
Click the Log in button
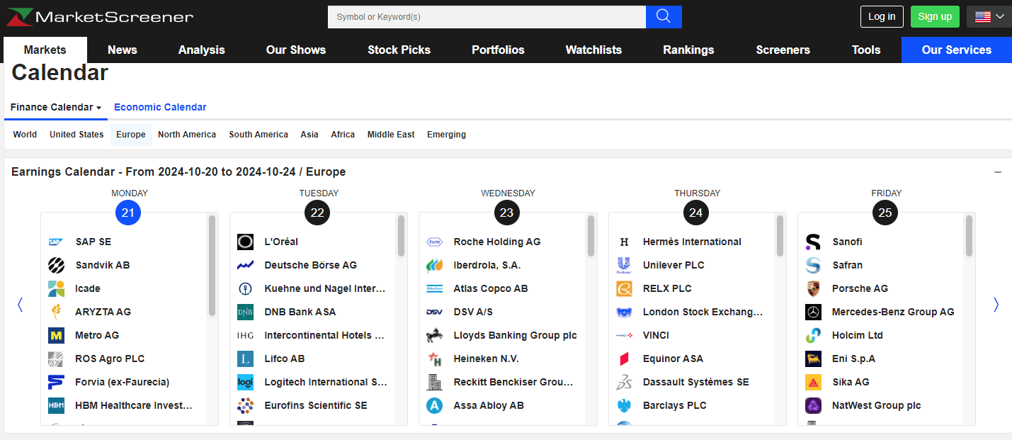(882, 16)
